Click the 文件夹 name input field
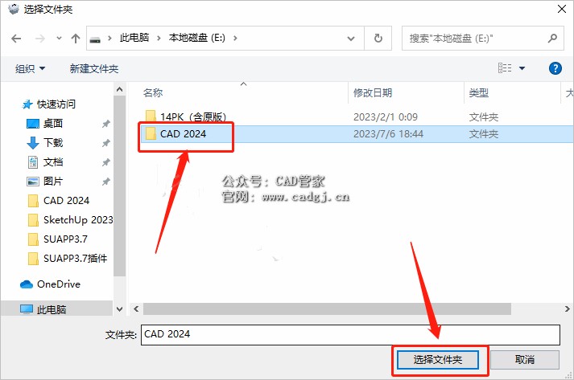574x380 pixels. pos(350,334)
